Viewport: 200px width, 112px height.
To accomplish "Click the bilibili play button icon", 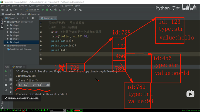I will click(190, 94).
